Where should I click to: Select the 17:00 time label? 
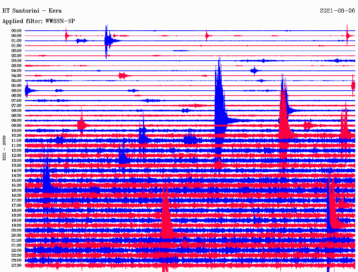point(16,201)
